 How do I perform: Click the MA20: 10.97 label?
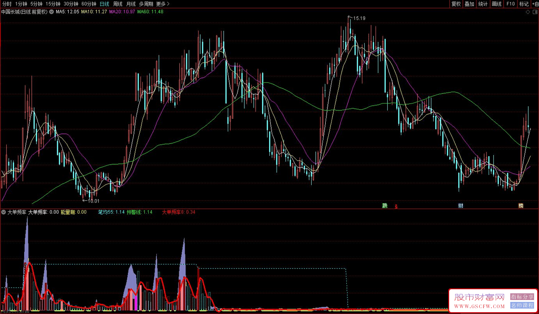122,12
